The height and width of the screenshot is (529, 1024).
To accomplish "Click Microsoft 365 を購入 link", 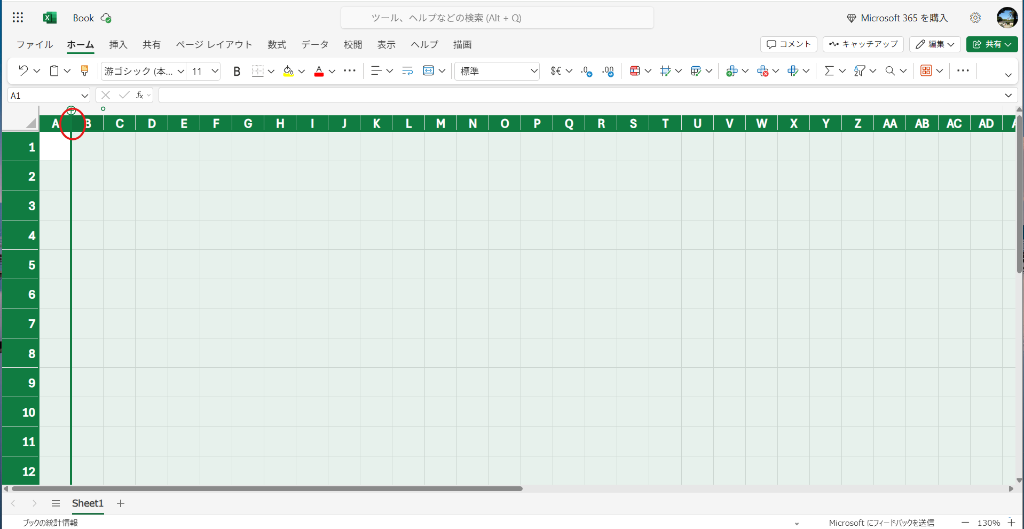I will click(x=897, y=18).
